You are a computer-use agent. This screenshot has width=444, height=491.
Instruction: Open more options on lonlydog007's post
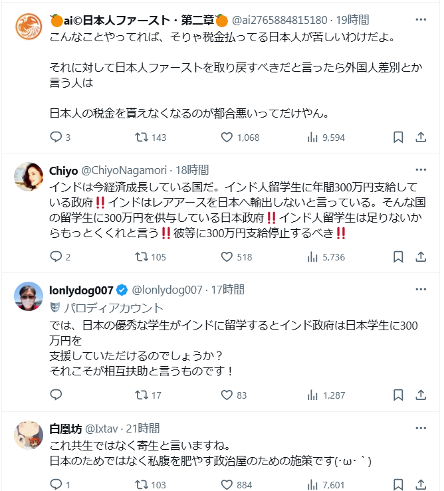420,290
